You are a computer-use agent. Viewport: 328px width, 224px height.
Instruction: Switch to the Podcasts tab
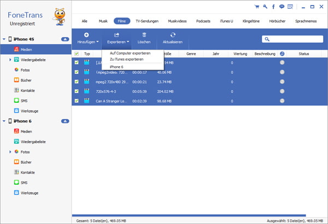203,21
